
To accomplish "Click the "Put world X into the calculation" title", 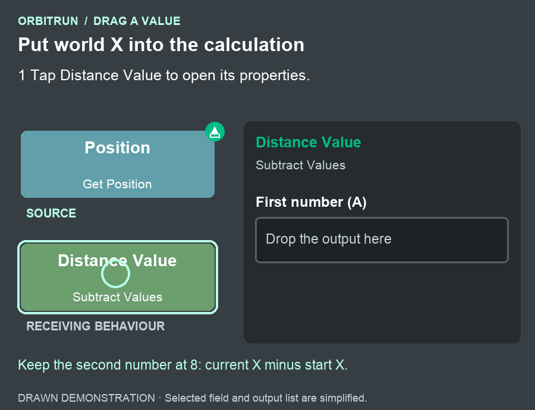I will point(161,45).
